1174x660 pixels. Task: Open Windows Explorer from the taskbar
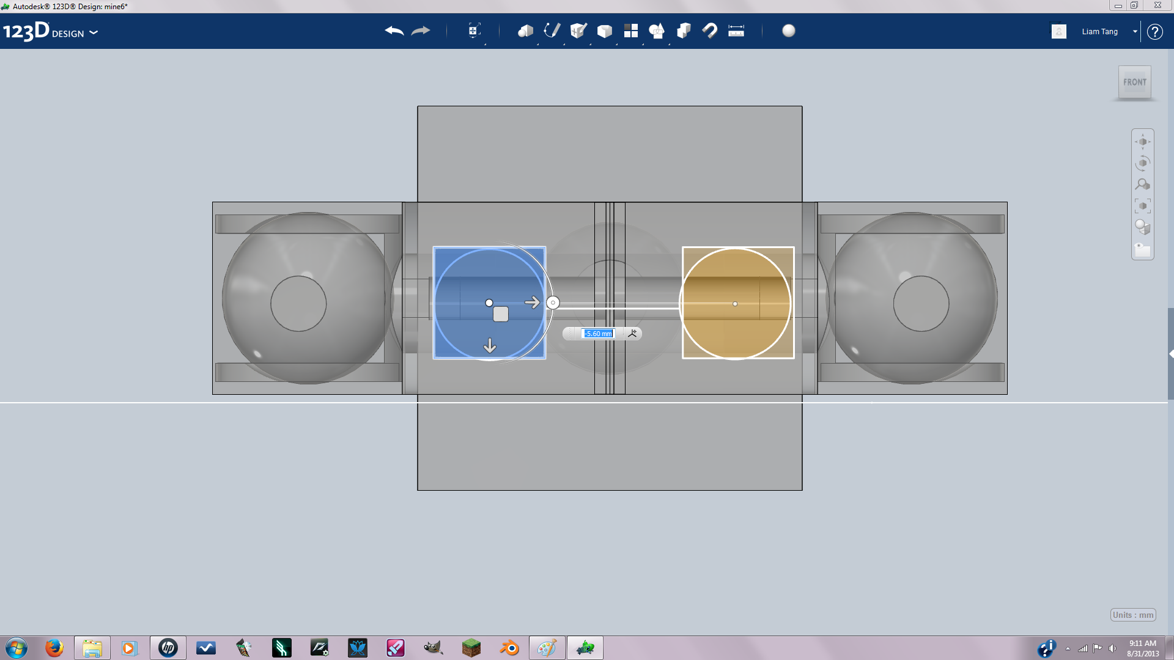click(92, 648)
